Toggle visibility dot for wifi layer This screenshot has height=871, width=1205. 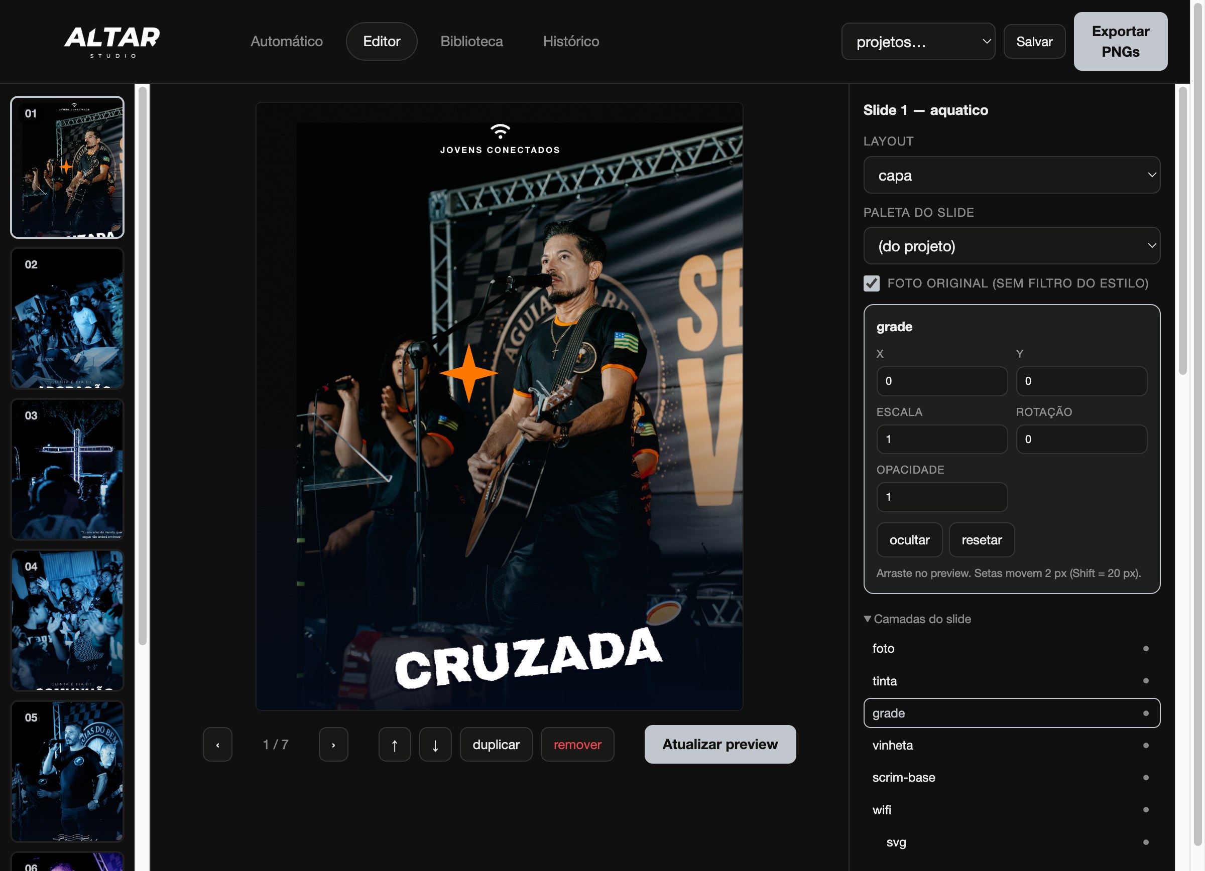[x=1145, y=810]
